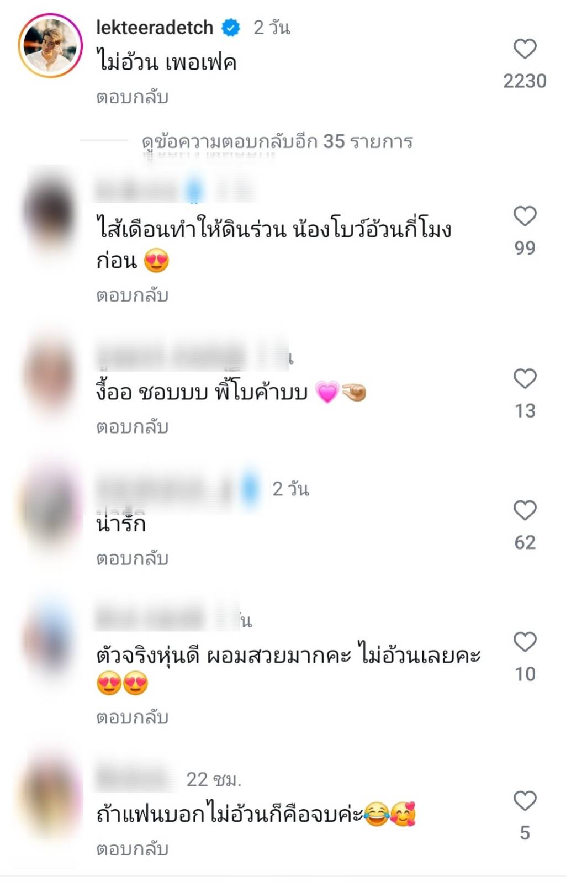Like the comment 'ไม่อ้วน เพอเฟค'
566x882 pixels.
pos(525,49)
